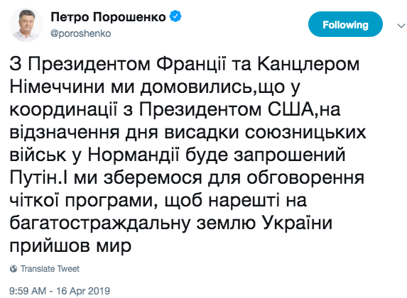Select Translate Tweet
Image resolution: width=407 pixels, height=298 pixels.
50,269
